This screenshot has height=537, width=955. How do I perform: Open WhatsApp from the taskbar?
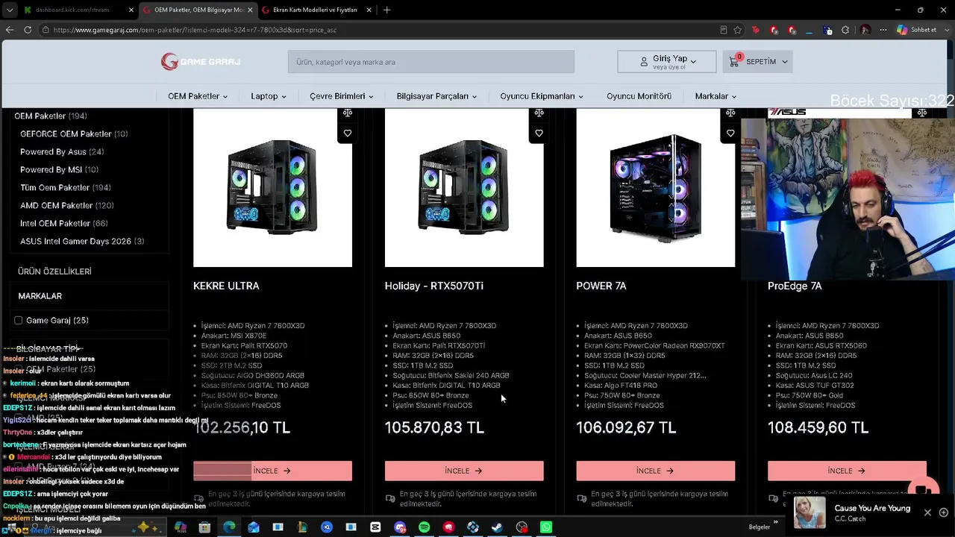pos(546,527)
